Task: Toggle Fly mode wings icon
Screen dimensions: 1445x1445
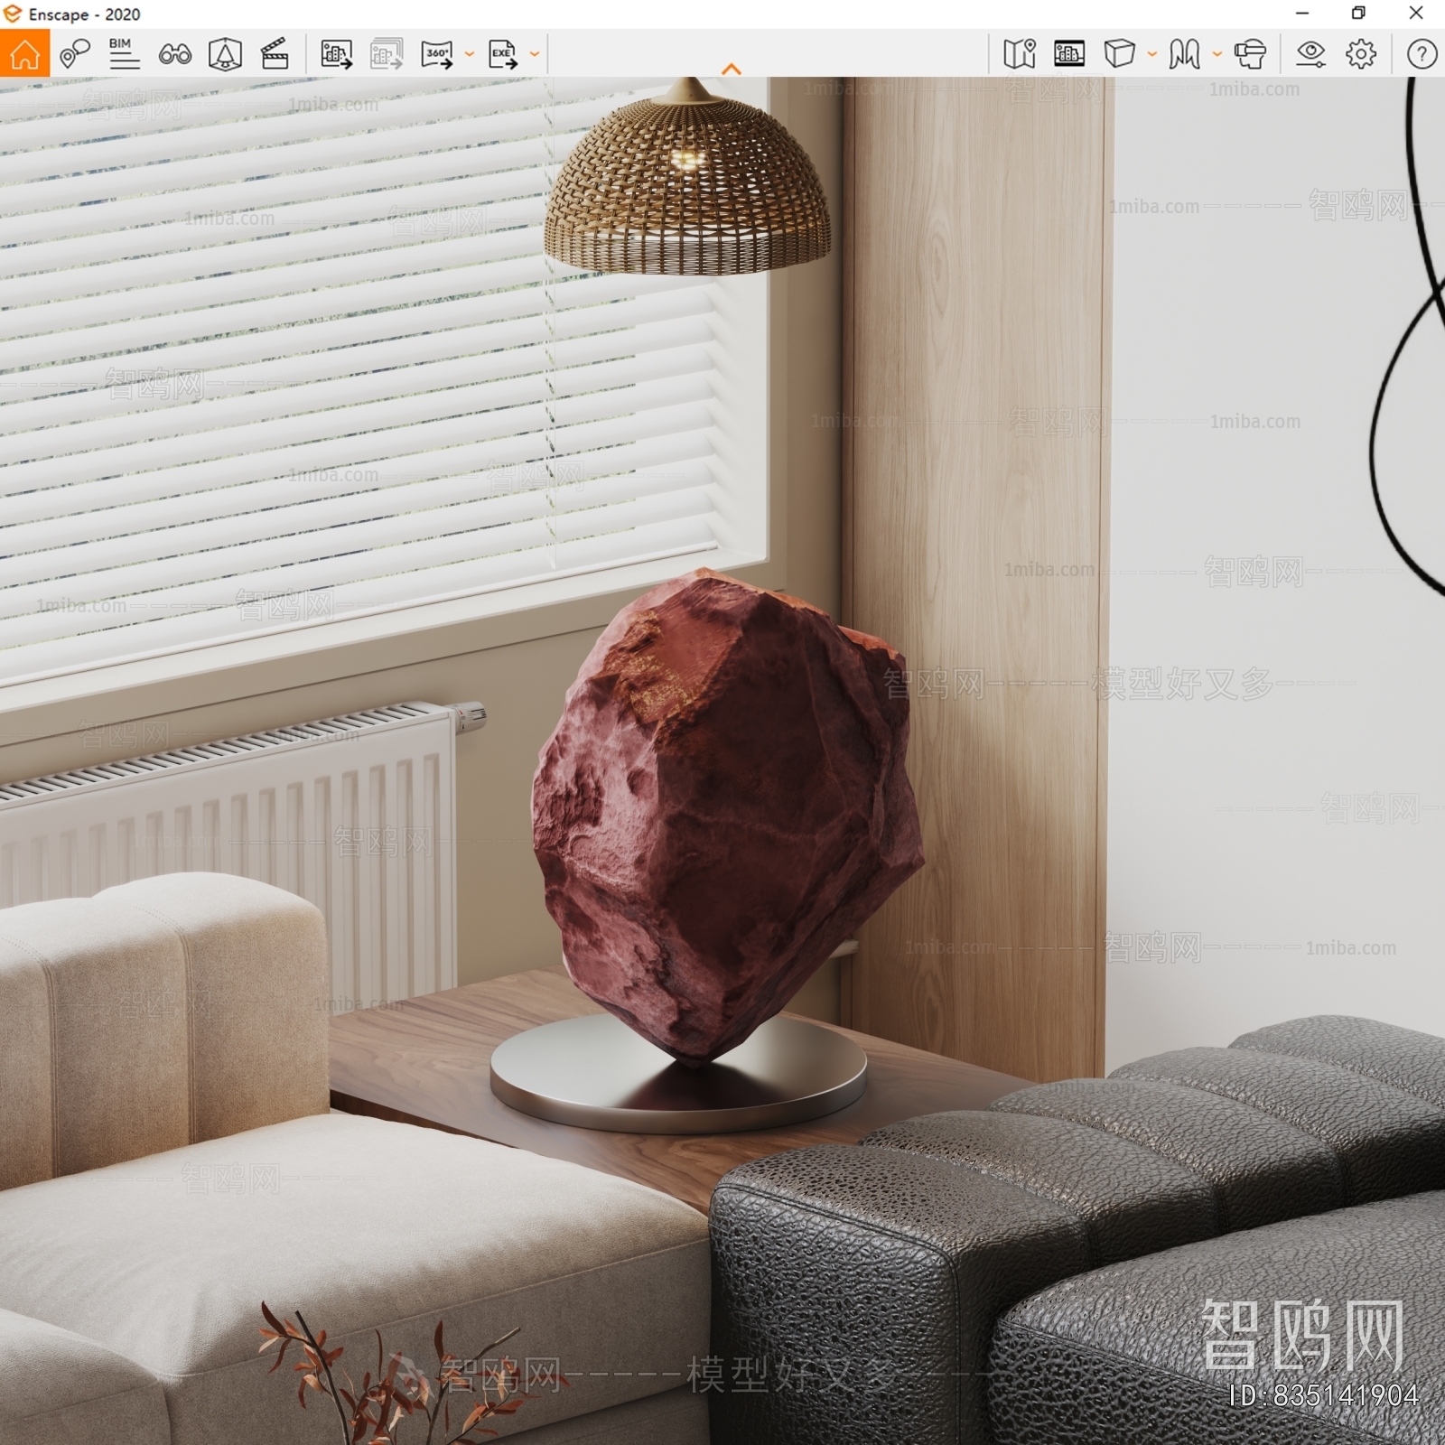Action: pyautogui.click(x=1184, y=54)
